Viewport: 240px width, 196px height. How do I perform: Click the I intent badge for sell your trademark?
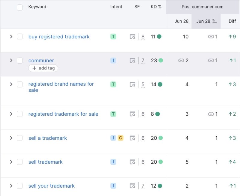coord(113,186)
